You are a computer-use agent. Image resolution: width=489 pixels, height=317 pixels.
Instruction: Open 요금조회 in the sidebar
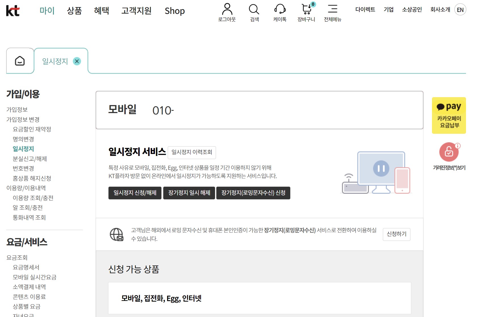(x=17, y=258)
